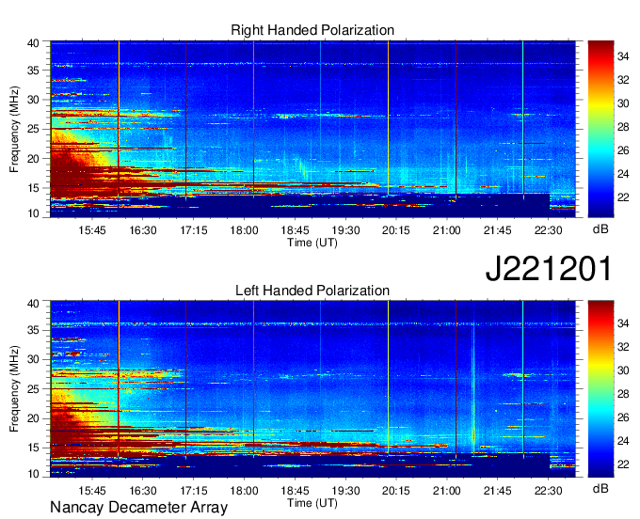Click the "dB" label under the Right Handed colorbar

click(x=600, y=229)
